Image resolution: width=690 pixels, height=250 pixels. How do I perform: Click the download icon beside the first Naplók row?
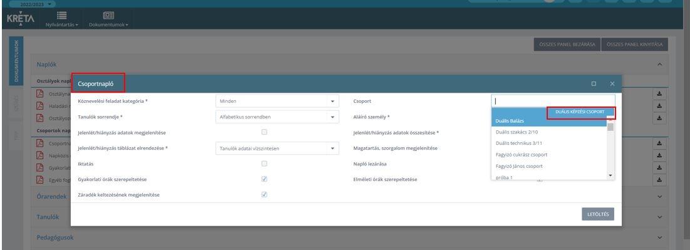pyautogui.click(x=659, y=93)
